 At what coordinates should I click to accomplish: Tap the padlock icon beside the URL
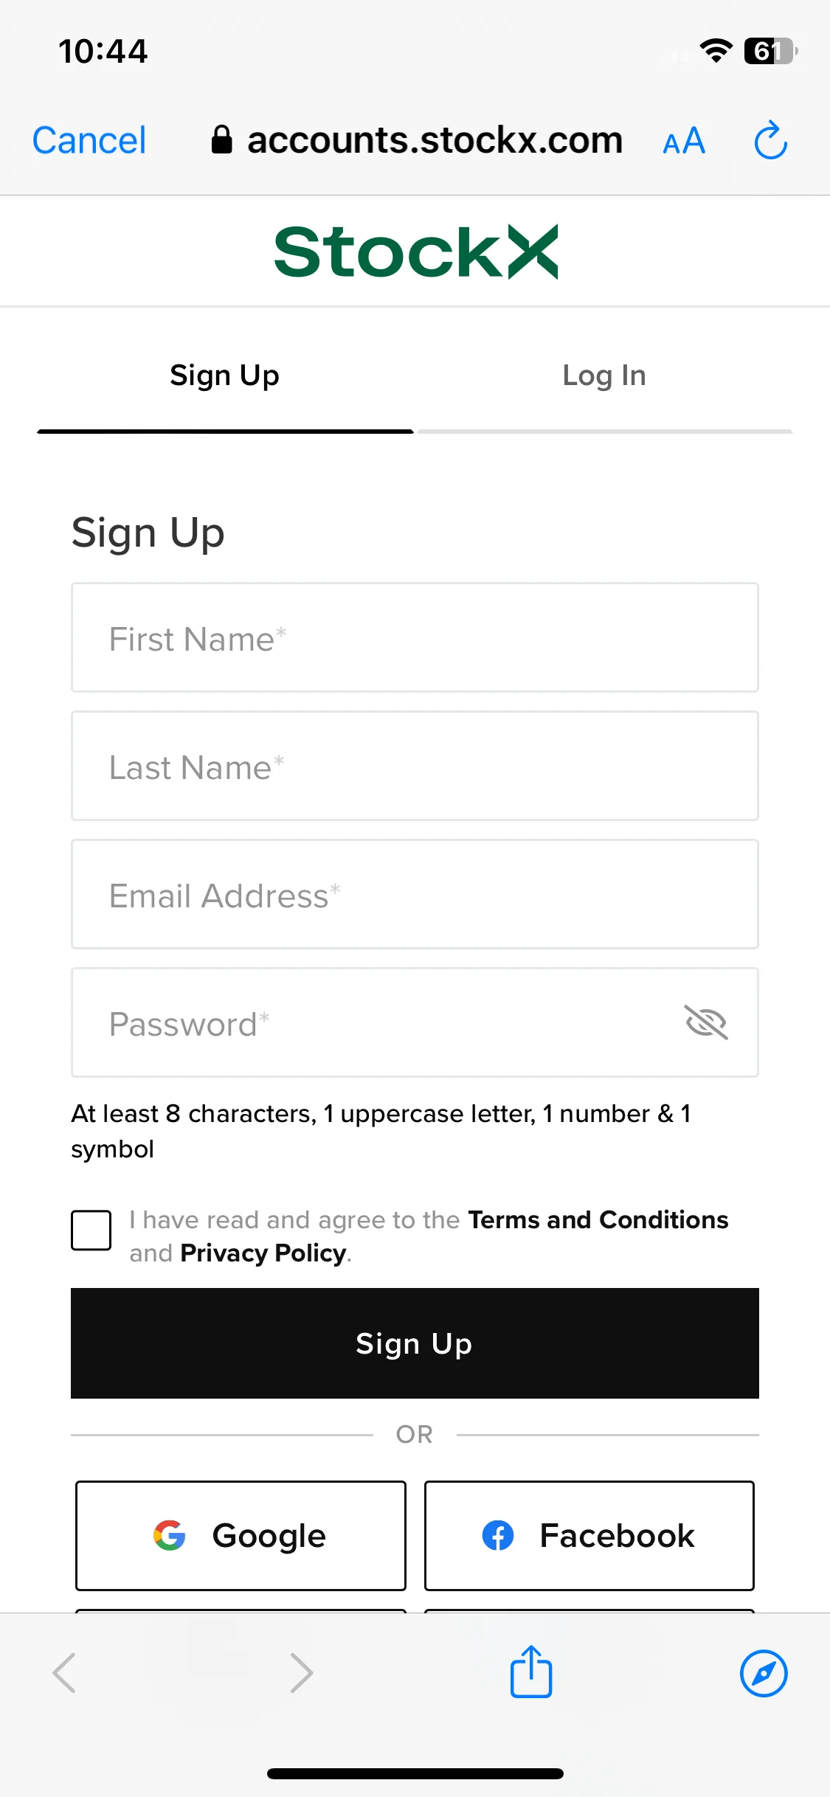(x=221, y=139)
